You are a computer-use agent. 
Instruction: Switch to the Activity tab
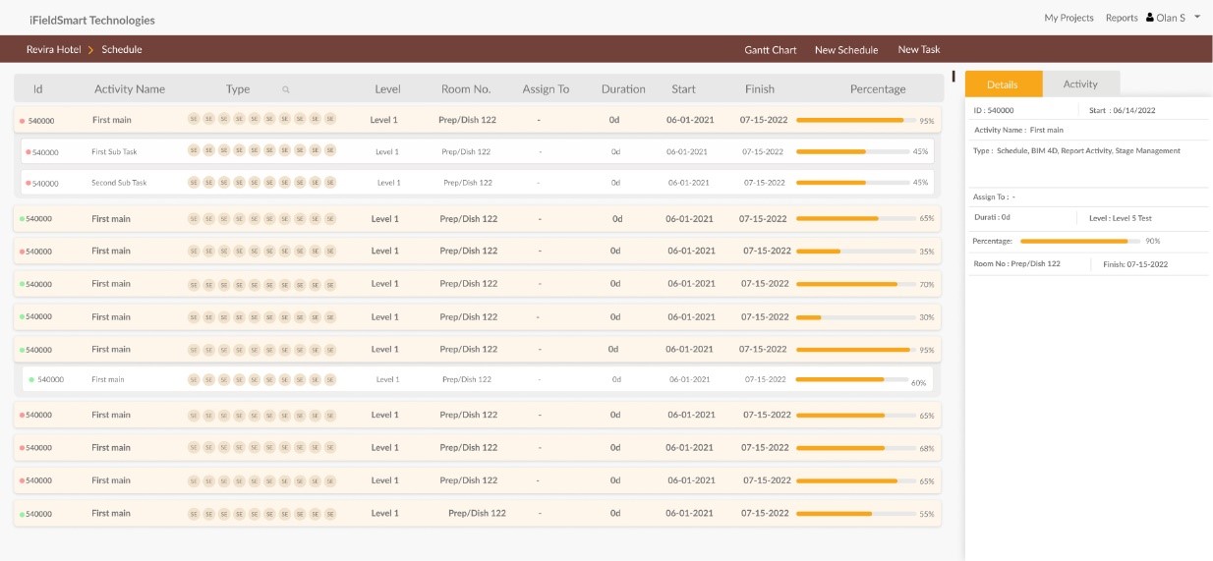(x=1080, y=84)
